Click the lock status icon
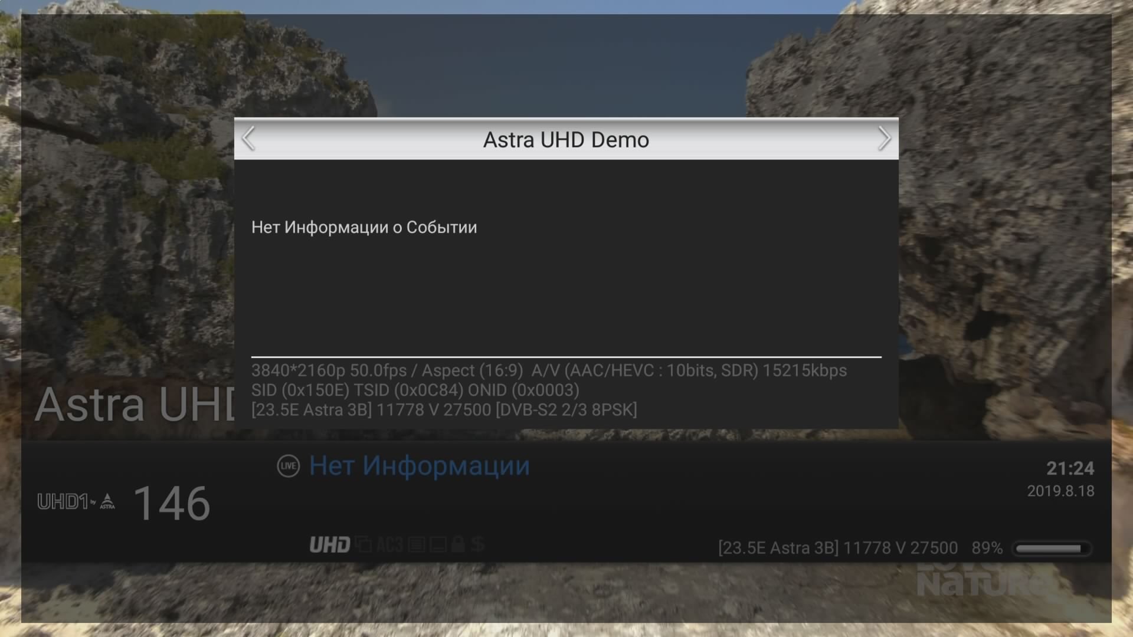The width and height of the screenshot is (1133, 637). pos(458,544)
